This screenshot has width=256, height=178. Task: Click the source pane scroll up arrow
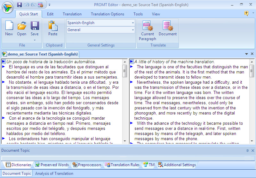click(125, 62)
